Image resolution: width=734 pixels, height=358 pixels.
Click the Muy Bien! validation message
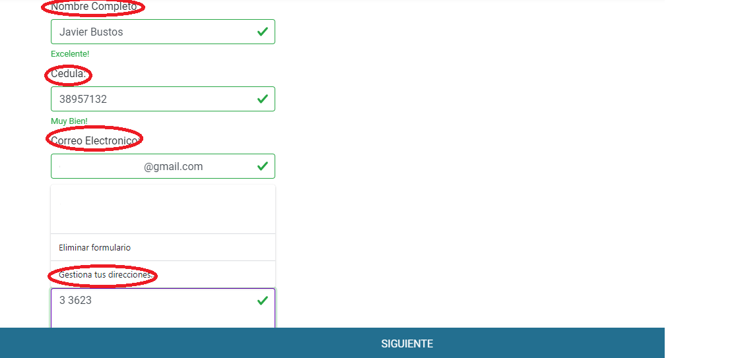click(x=69, y=121)
